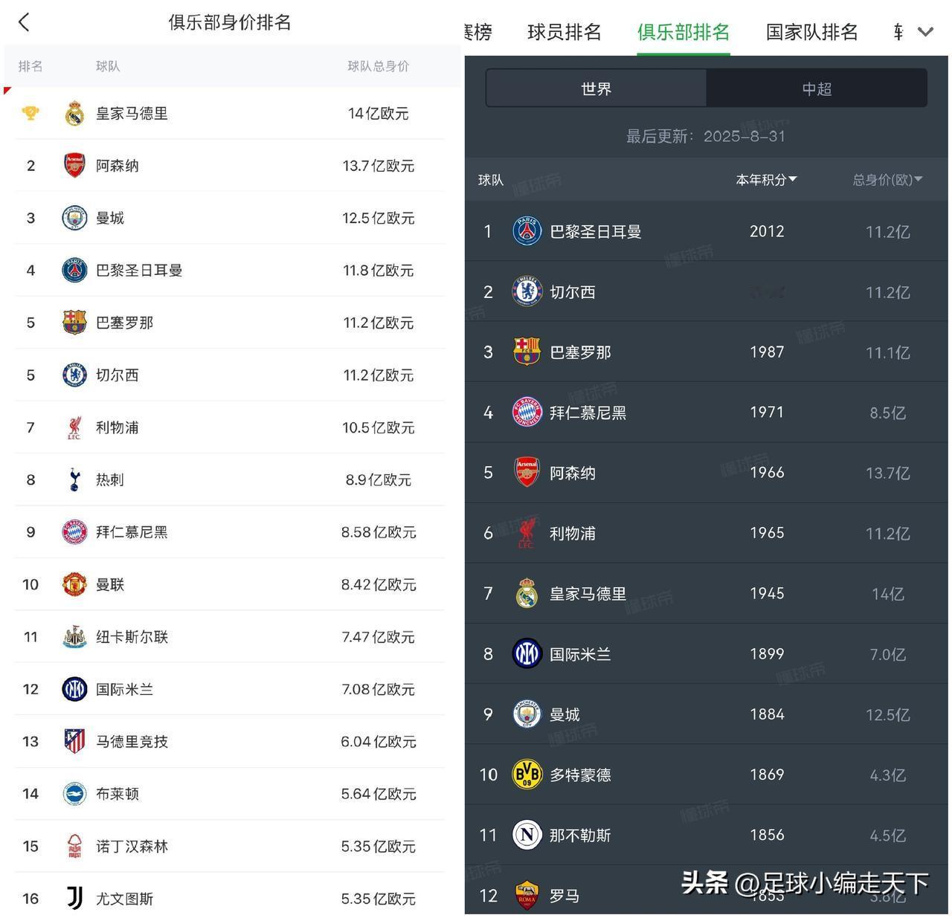Open 利物浦 name in right ranking
The width and height of the screenshot is (952, 918).
point(573,533)
